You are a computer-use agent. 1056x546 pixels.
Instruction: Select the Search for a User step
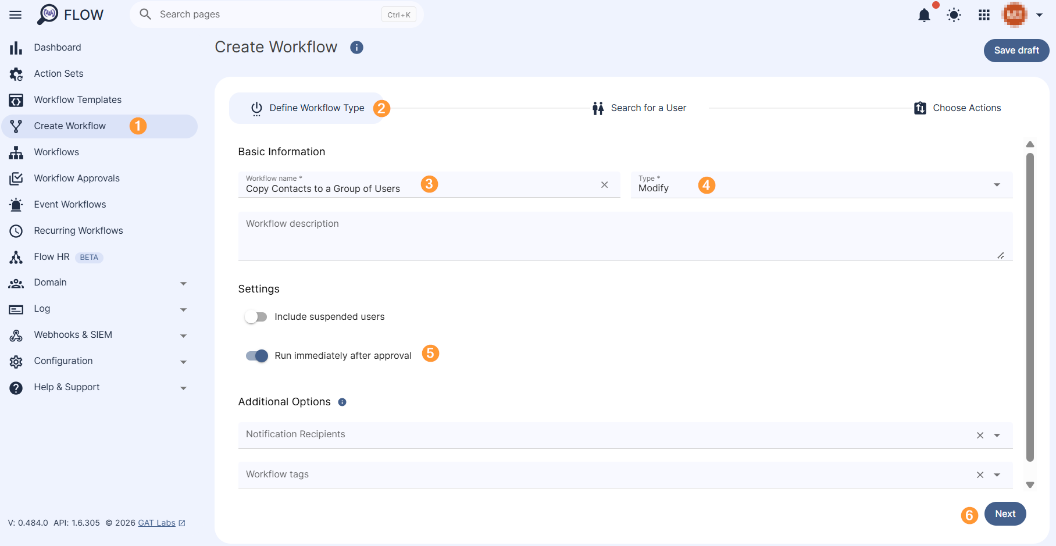[x=639, y=108]
